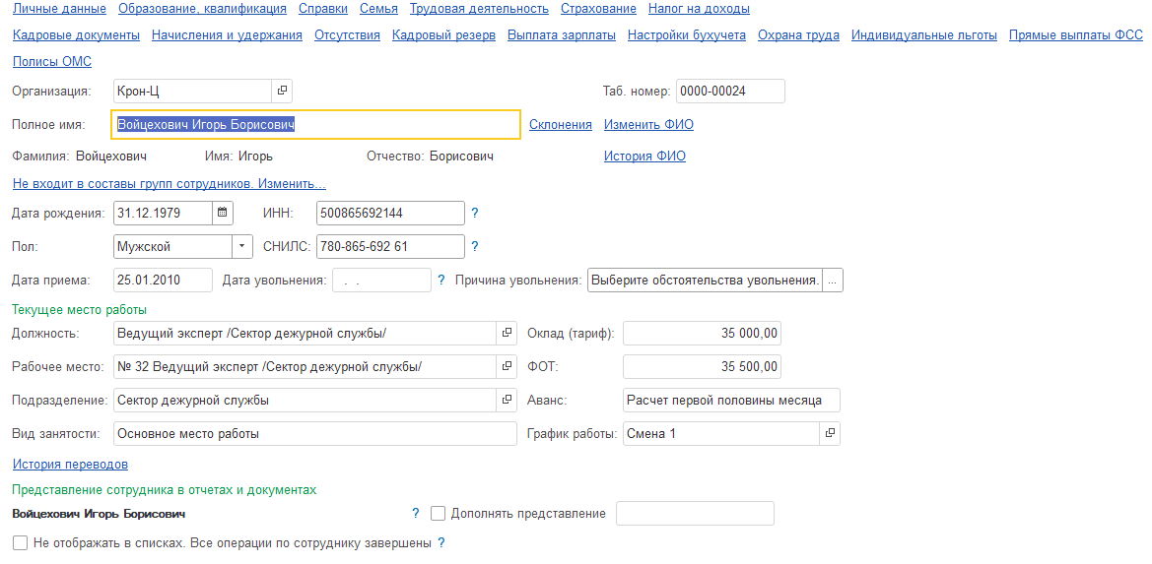The width and height of the screenshot is (1152, 564).
Task: Click open icon next to Подразделение field
Action: click(507, 401)
